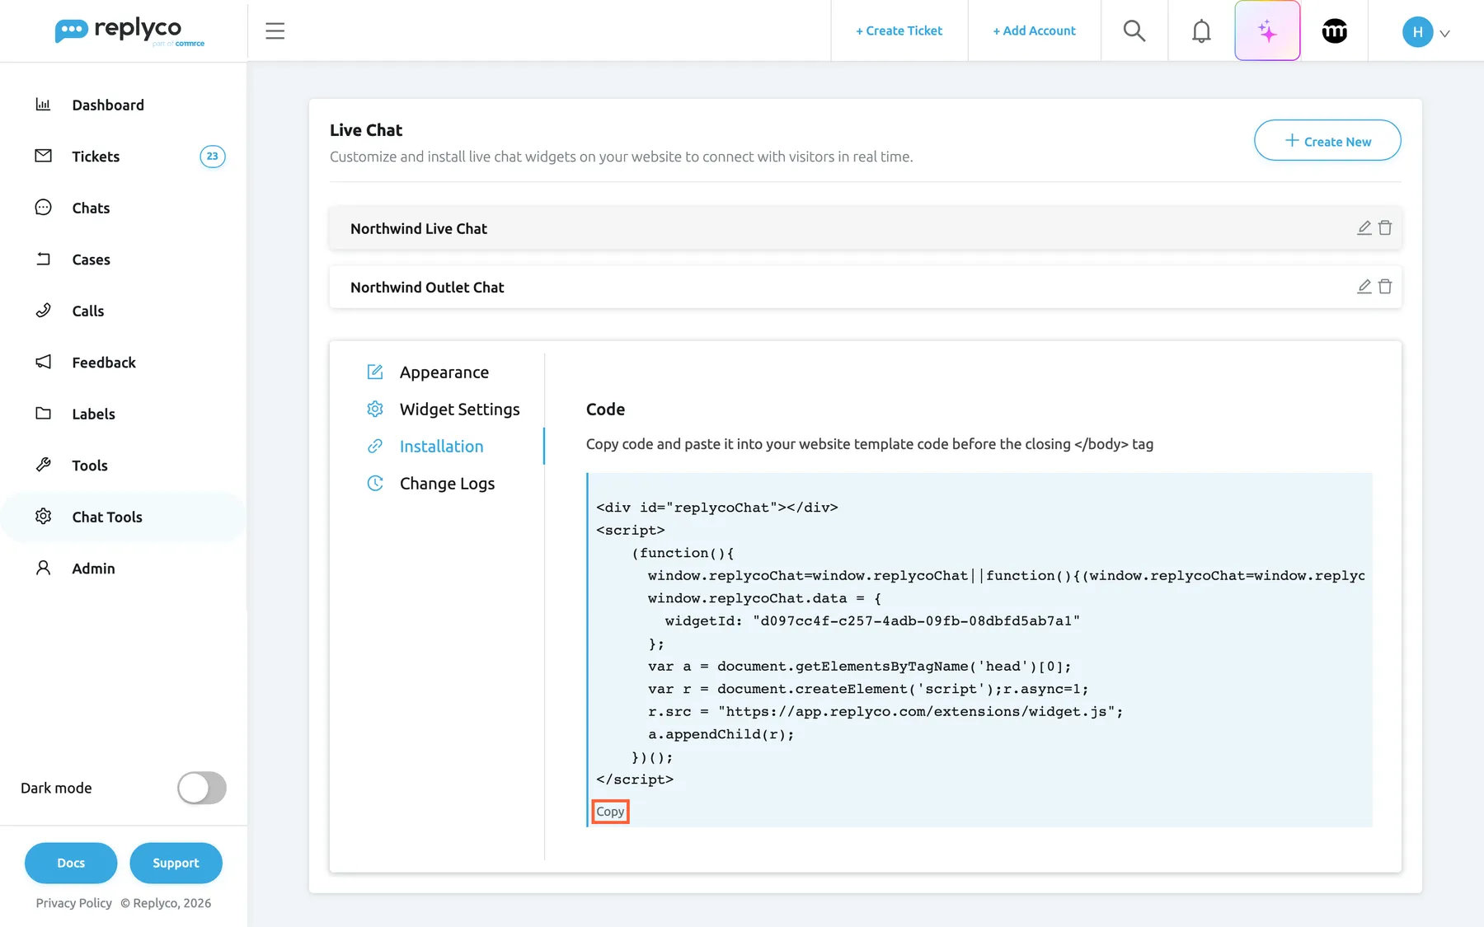Expand the Northwind Live Chat row
This screenshot has height=927, width=1484.
coord(865,228)
